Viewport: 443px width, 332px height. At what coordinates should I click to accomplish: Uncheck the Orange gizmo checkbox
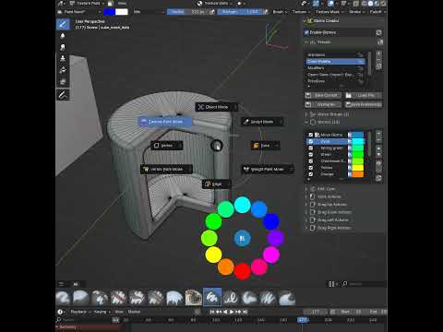tap(311, 174)
